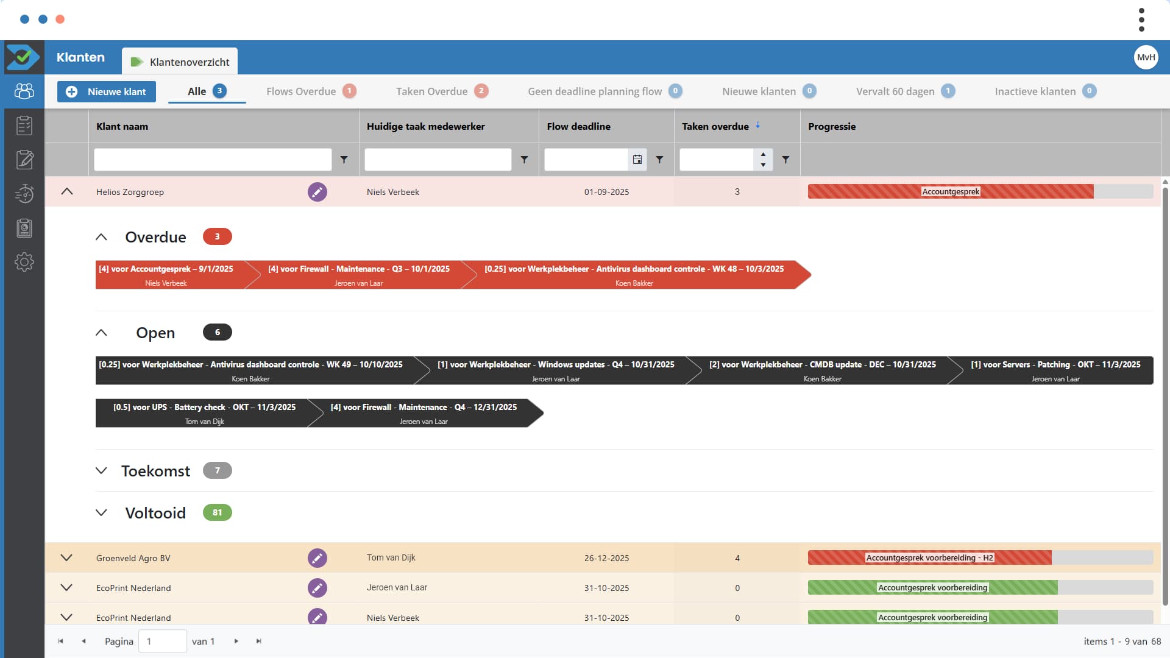1170x658 pixels.
Task: Click filter icon for Klant naam column
Action: (x=344, y=160)
